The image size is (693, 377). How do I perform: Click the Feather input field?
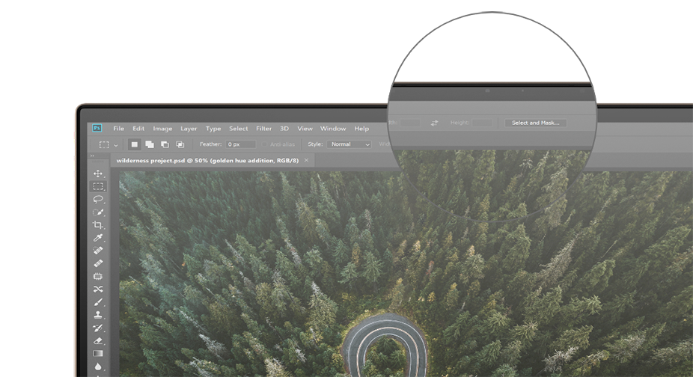[x=241, y=144]
